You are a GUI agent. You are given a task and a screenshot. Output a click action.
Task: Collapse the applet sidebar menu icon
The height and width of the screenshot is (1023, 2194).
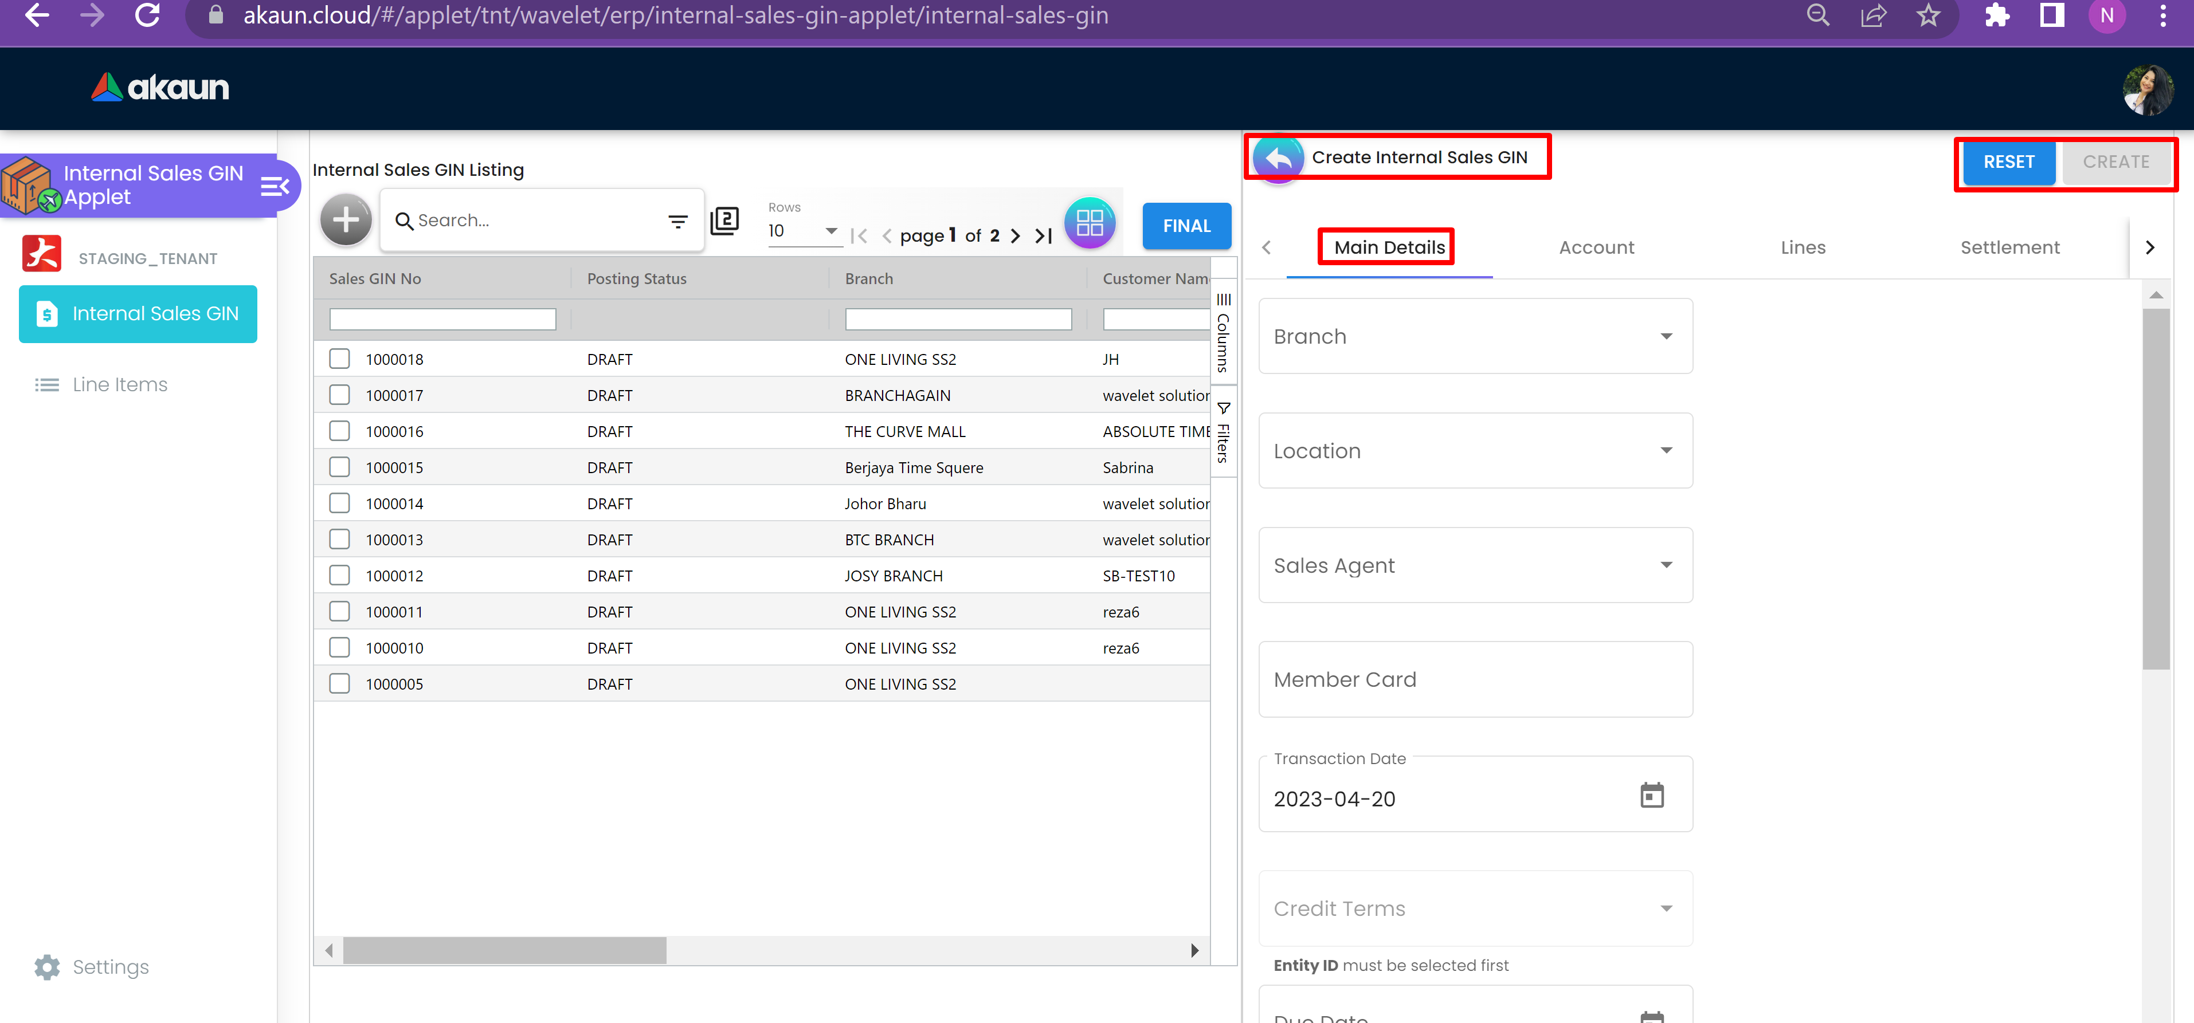274,186
